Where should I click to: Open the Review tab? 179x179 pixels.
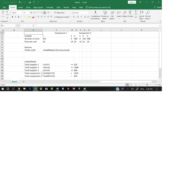coord(66,7)
